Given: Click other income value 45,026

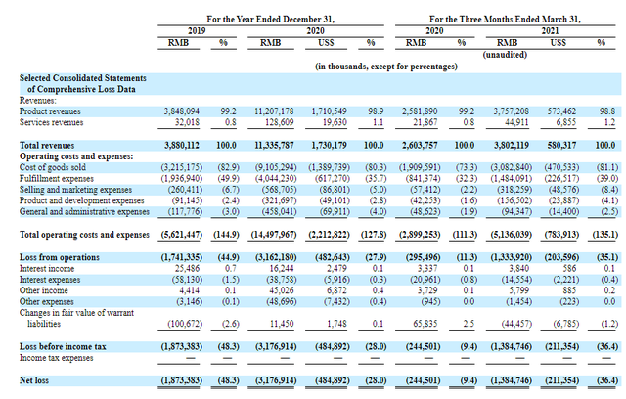Looking at the screenshot, I should pyautogui.click(x=282, y=290).
